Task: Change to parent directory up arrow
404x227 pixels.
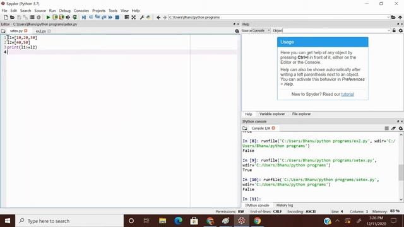Action: pyautogui.click(x=400, y=17)
